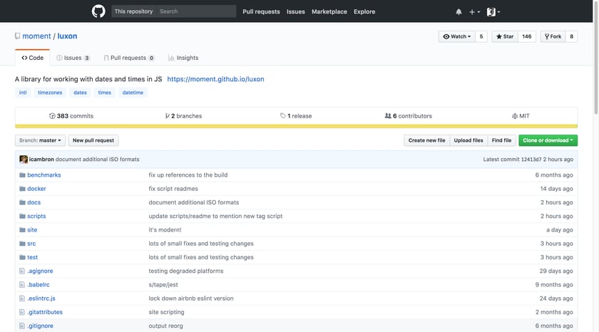
Task: Select the dates topic tag
Action: (80, 93)
